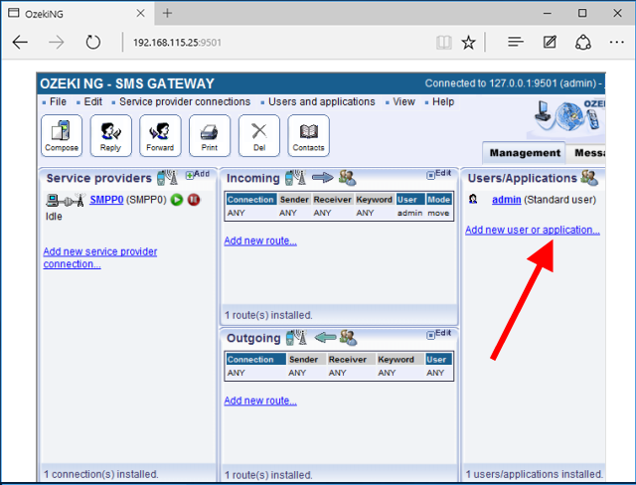Screen dimensions: 636x485
Task: Start SMPP0 connection with green button
Action: [x=177, y=200]
